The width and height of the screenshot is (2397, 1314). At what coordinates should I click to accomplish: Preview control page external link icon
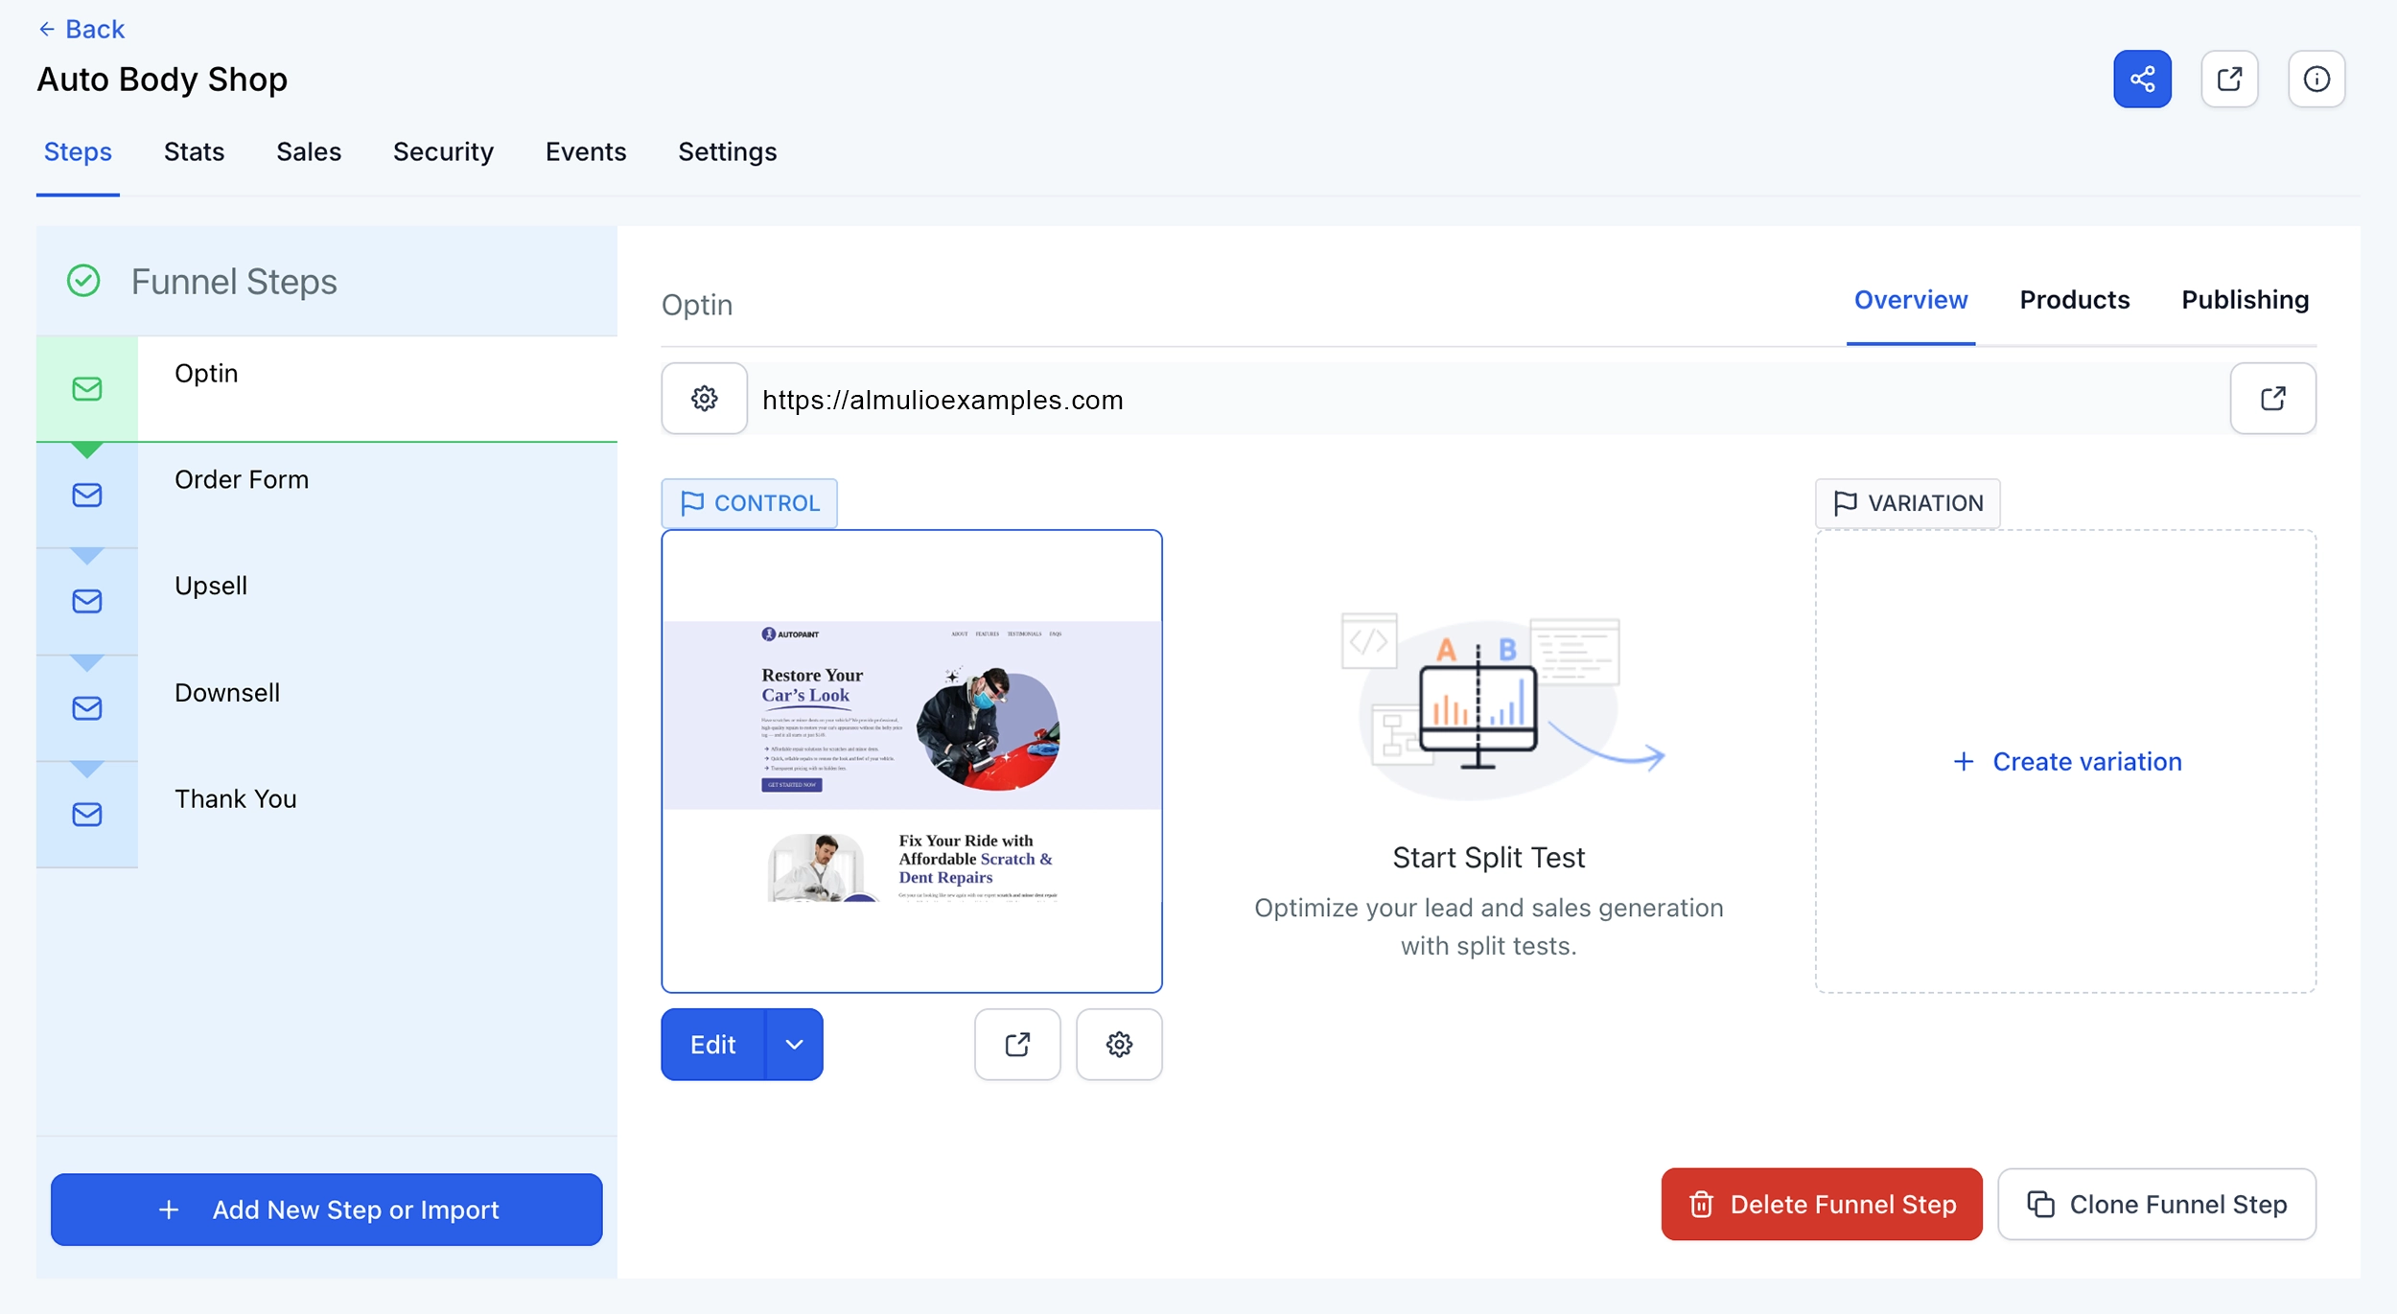[1017, 1044]
